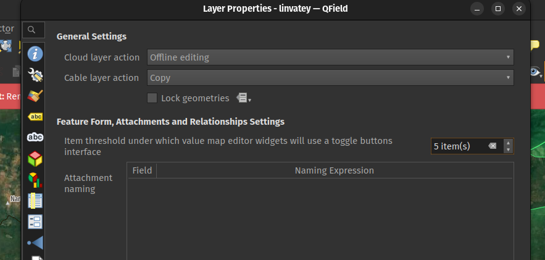
Task: Click the Field column header
Action: click(x=142, y=170)
